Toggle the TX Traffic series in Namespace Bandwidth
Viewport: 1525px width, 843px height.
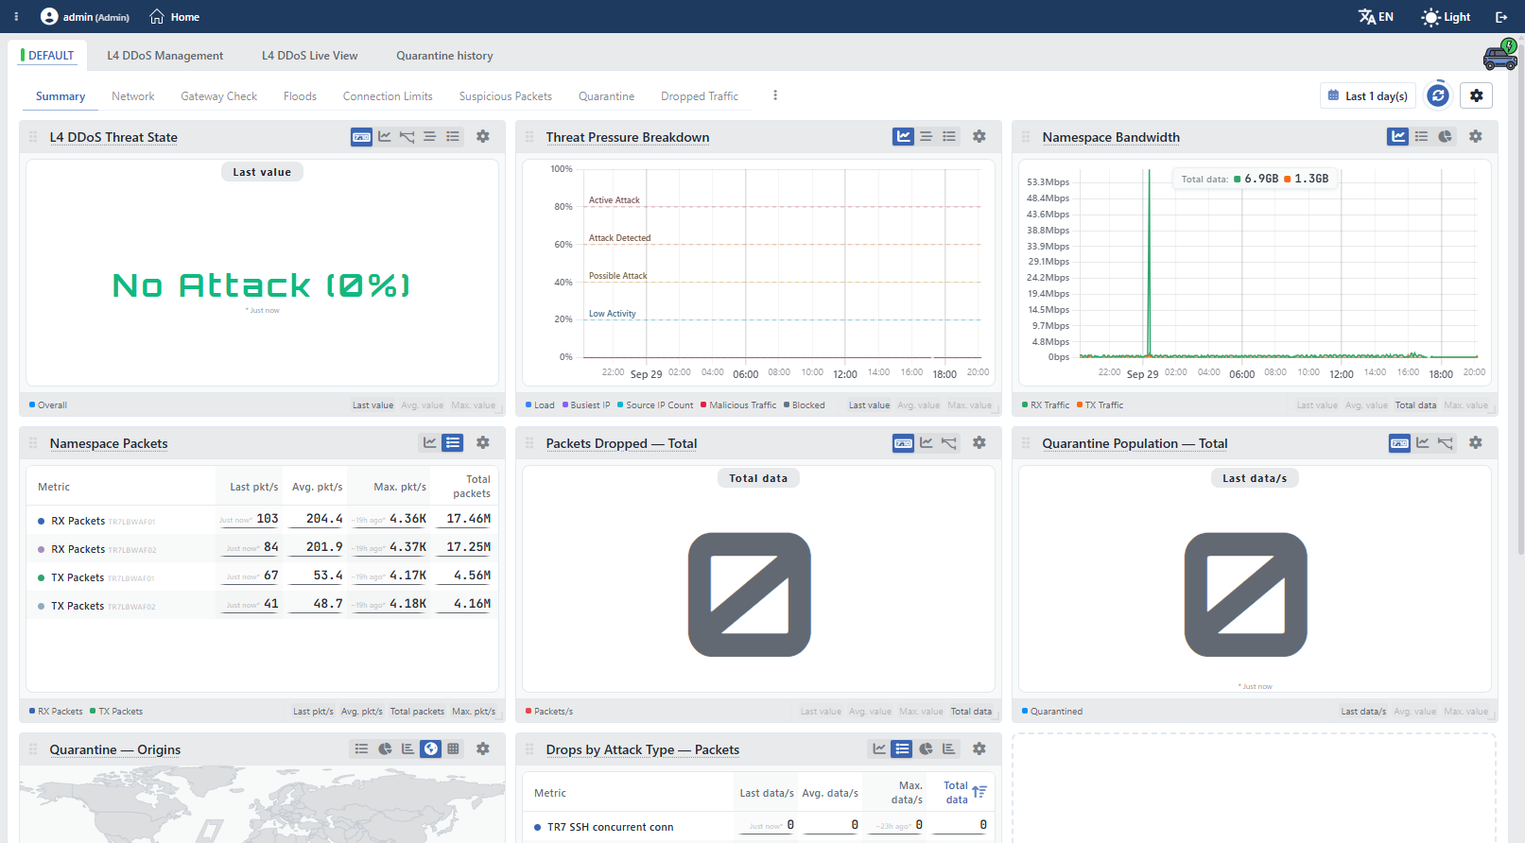pyautogui.click(x=1100, y=405)
